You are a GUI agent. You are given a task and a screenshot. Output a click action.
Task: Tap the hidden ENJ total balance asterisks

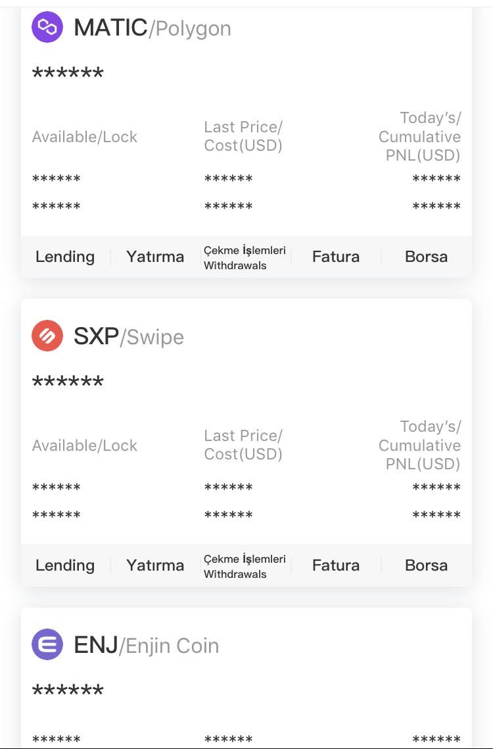[x=67, y=690]
